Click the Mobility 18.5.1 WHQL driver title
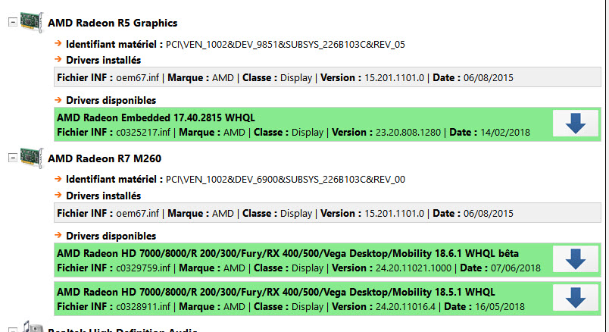 pyautogui.click(x=276, y=292)
